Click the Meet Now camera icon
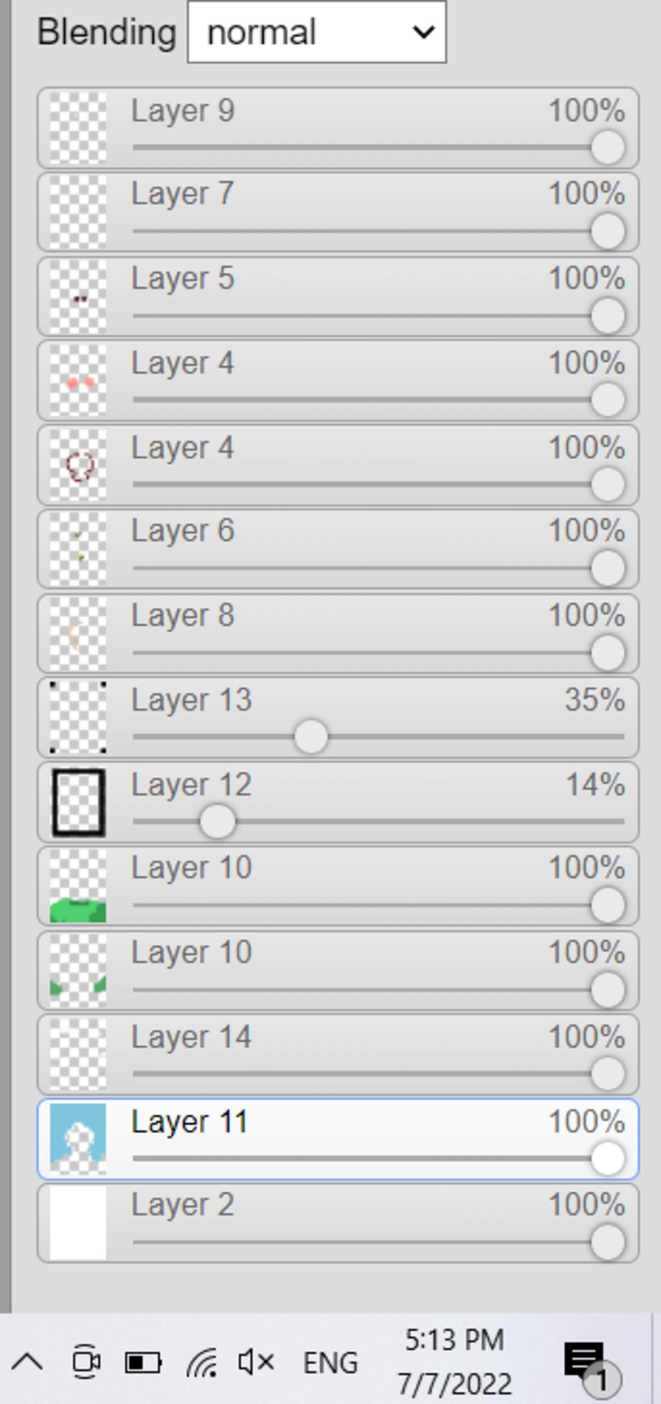This screenshot has width=661, height=1404. [x=86, y=1361]
